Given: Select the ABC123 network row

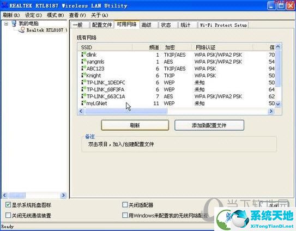Looking at the screenshot, I should 177,69.
